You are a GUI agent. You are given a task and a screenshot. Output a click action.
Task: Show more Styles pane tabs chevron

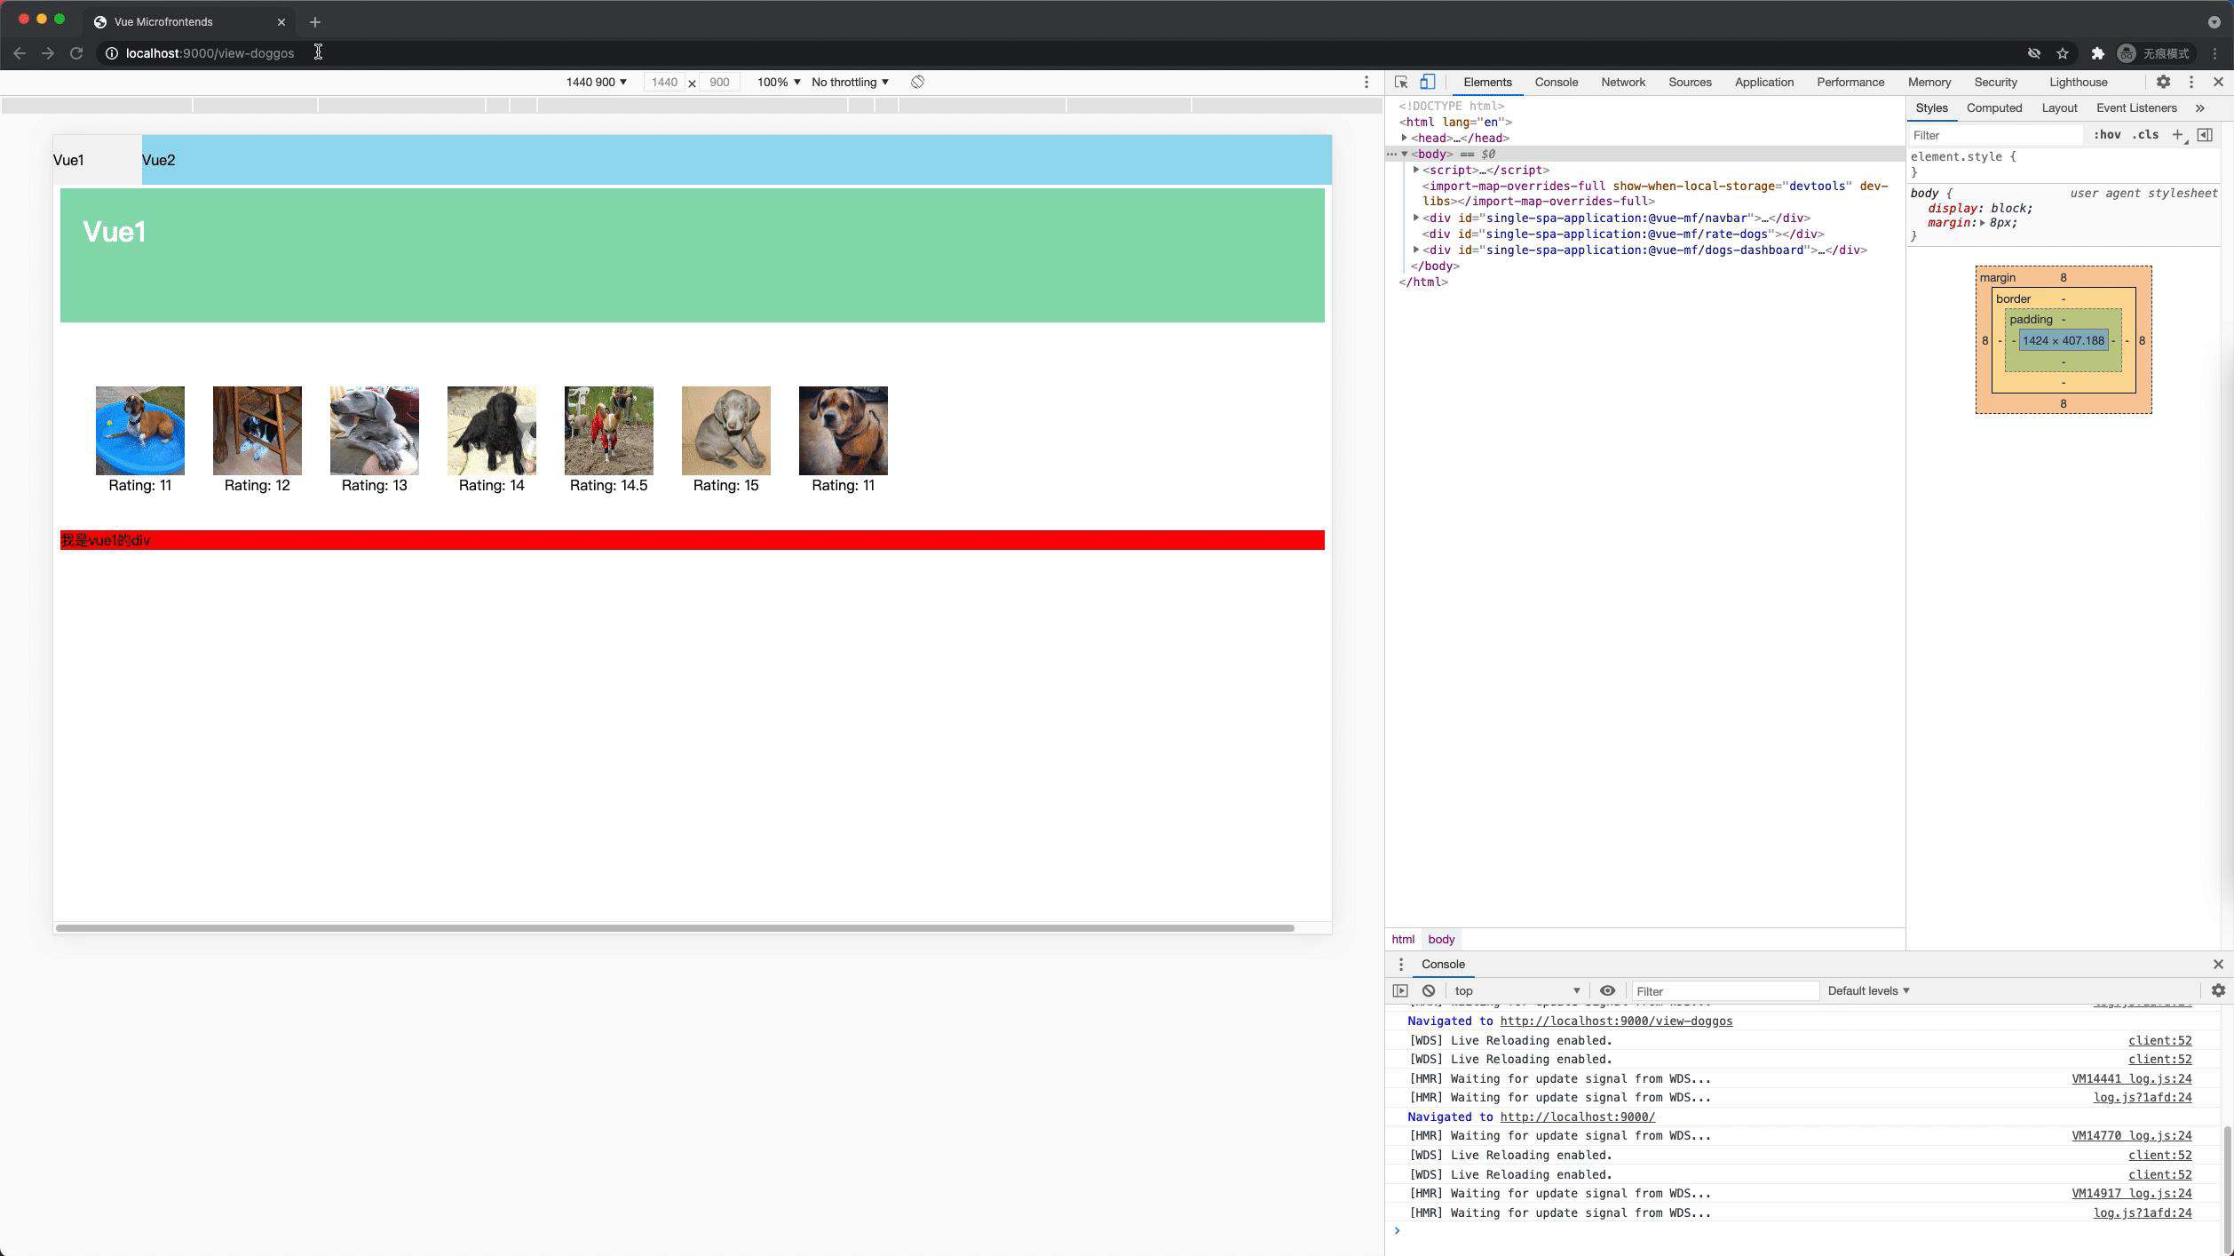tap(2200, 108)
